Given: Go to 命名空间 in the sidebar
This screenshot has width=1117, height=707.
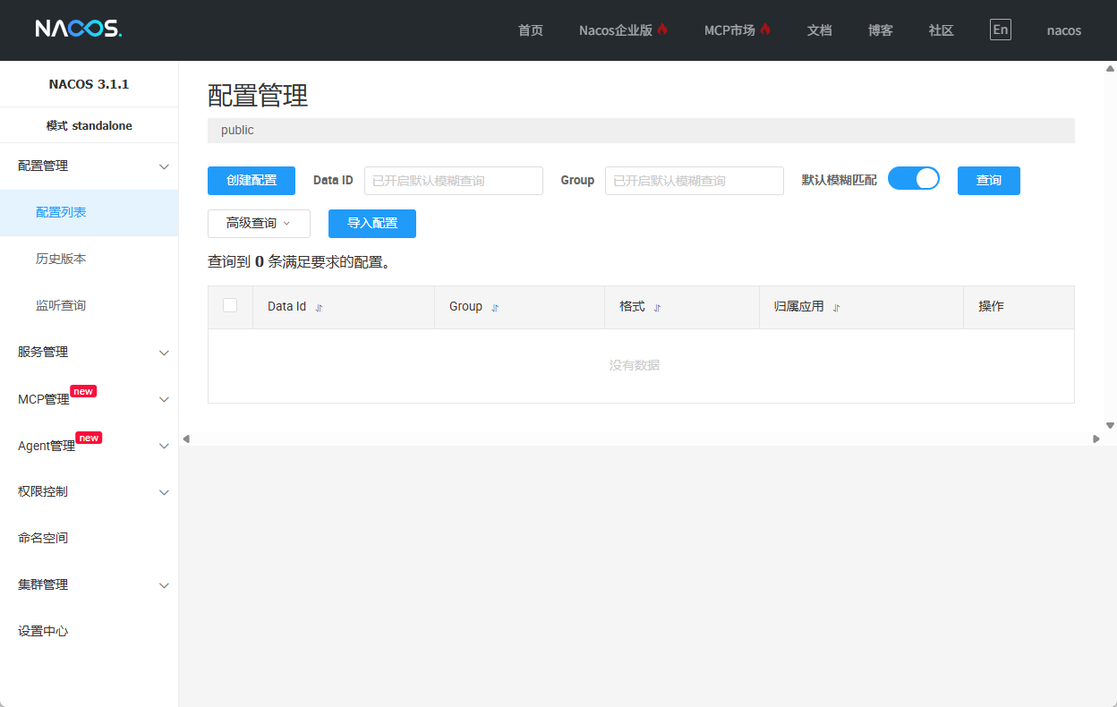Looking at the screenshot, I should [x=43, y=539].
